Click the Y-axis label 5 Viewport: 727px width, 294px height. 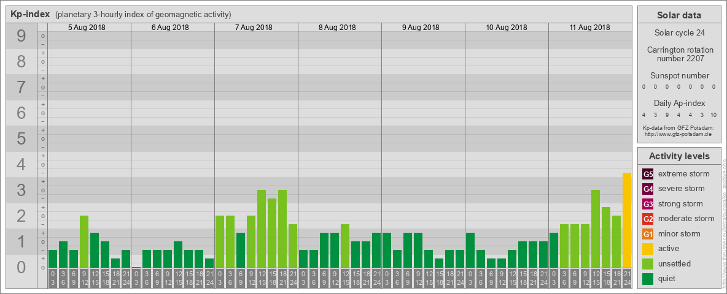[21, 138]
